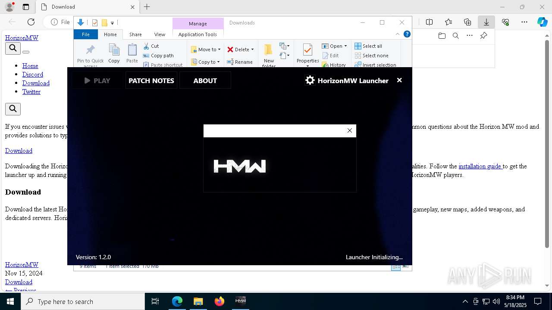Click Edit in Explorer ribbon

(x=331, y=56)
